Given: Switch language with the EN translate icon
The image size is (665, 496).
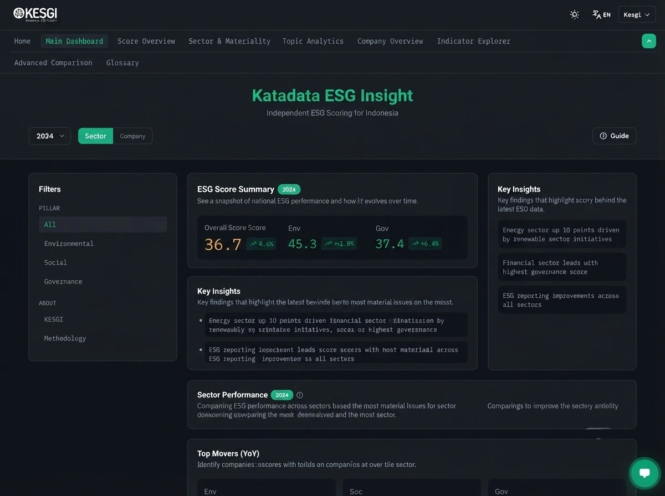Looking at the screenshot, I should 601,14.
